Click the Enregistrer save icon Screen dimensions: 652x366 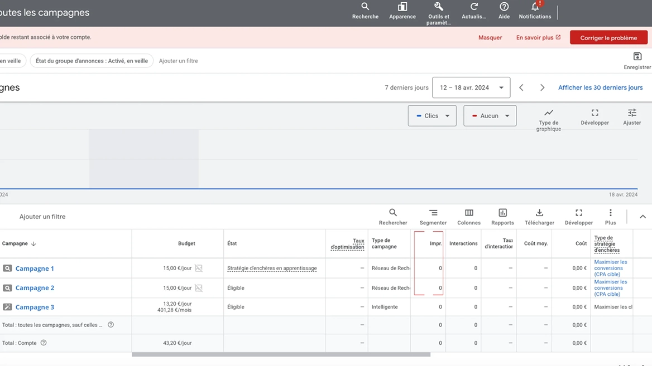tap(637, 56)
